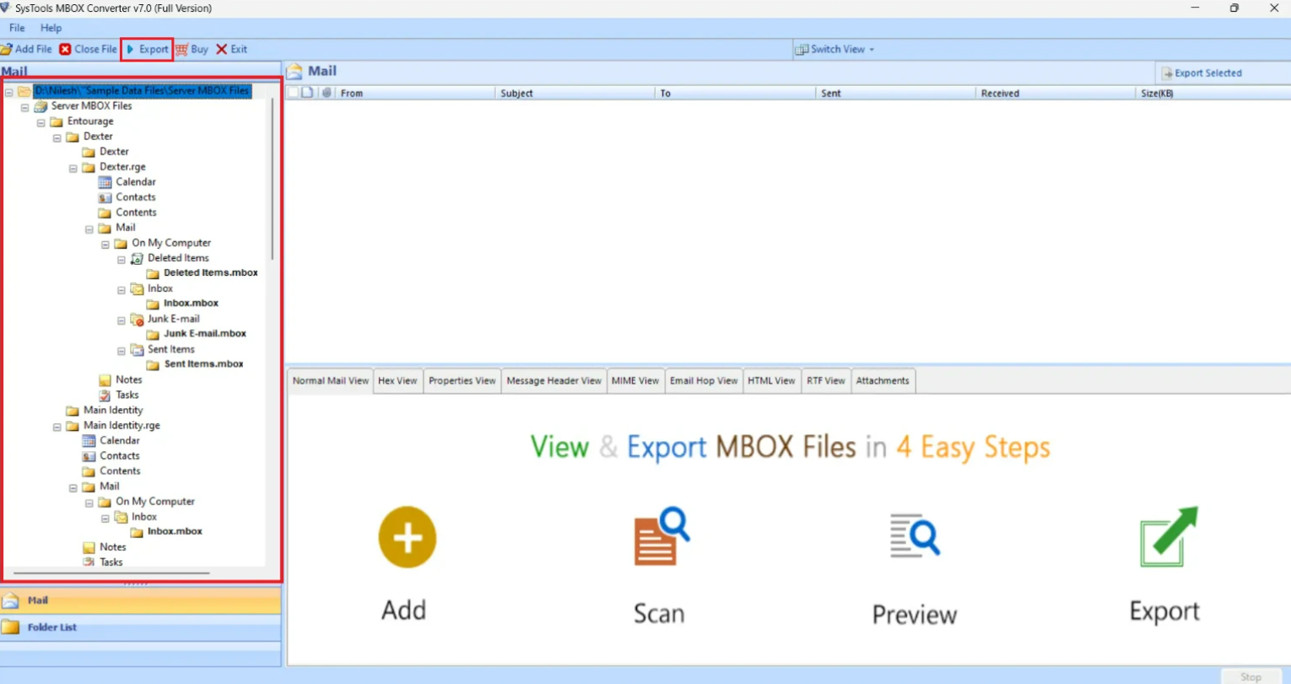Open the Folder List pane
1291x684 pixels.
tap(52, 627)
